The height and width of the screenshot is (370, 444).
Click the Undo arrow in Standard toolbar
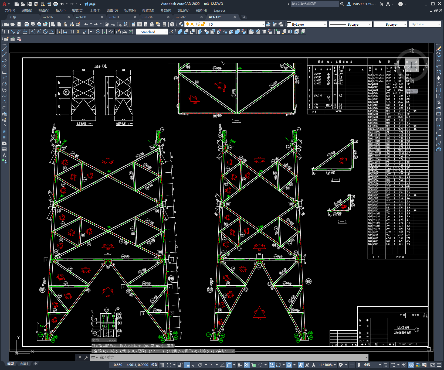tap(86, 24)
